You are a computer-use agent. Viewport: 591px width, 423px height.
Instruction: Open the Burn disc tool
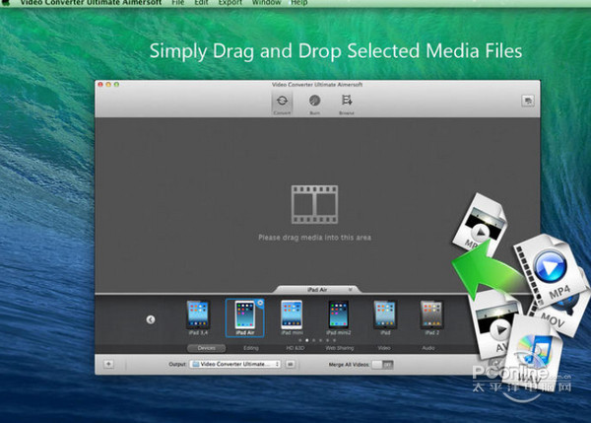pyautogui.click(x=315, y=104)
